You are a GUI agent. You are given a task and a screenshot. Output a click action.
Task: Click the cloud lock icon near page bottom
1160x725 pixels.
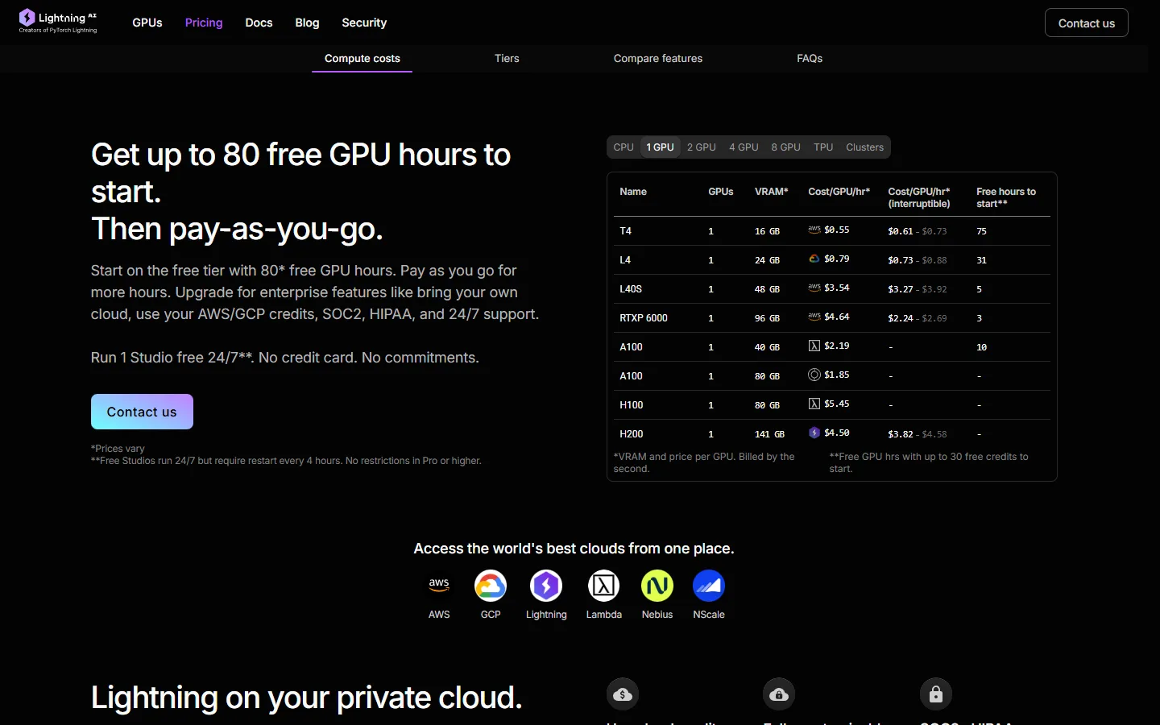click(x=779, y=694)
